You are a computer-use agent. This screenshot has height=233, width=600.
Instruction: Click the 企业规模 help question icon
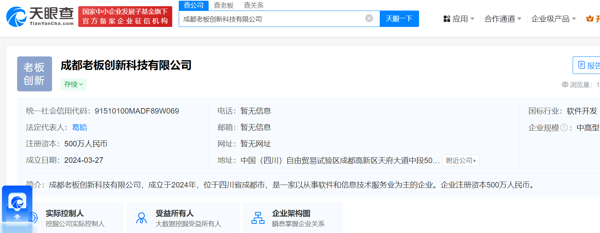(564, 128)
